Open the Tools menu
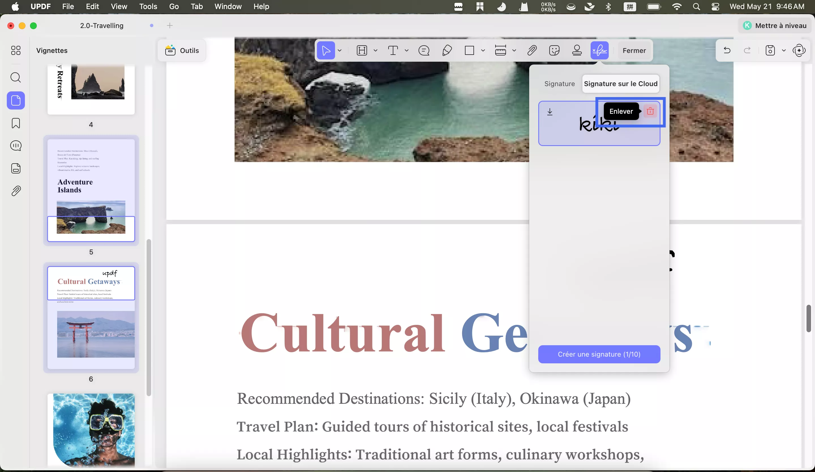Screen dimensions: 815x472 (x=148, y=7)
